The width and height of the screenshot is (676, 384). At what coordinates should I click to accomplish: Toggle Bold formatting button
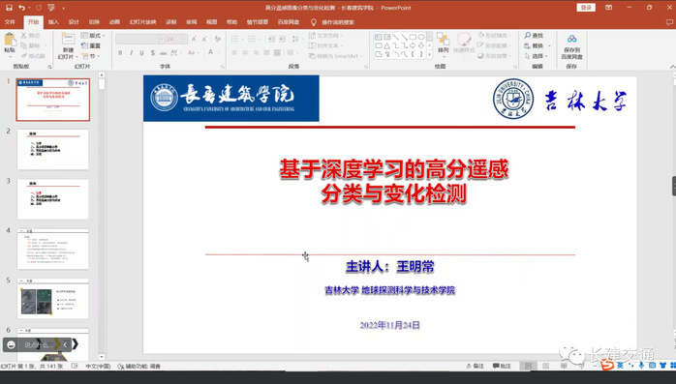pos(120,52)
